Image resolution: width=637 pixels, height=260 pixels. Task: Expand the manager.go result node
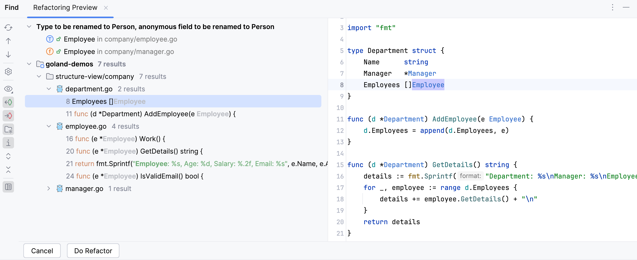pyautogui.click(x=49, y=188)
